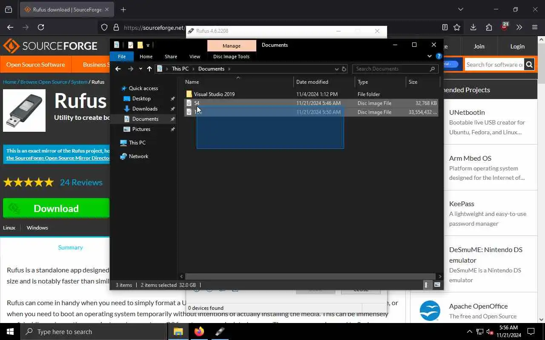Viewport: 545px width, 340px height.
Task: Click the Home breadcrumb link on SourceForge
Action: coord(9,82)
